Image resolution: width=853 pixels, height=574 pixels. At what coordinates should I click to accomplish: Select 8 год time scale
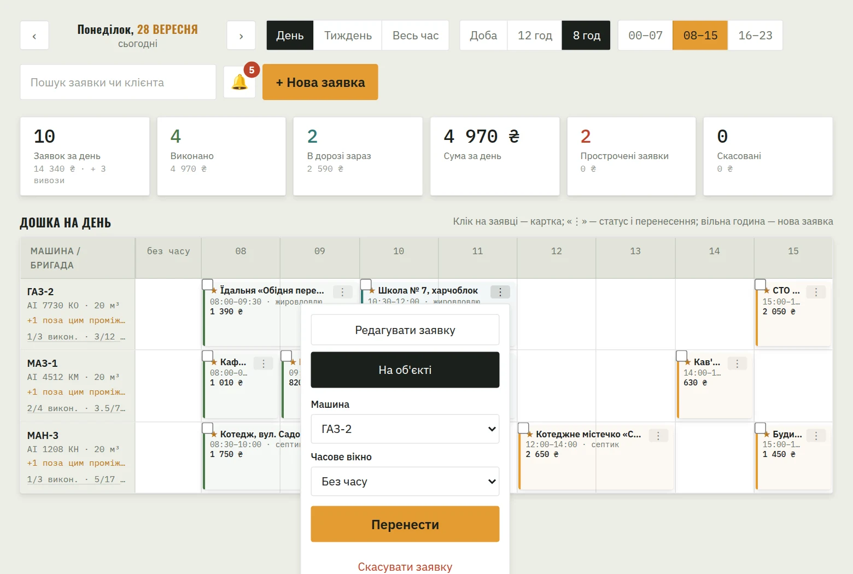pos(586,36)
